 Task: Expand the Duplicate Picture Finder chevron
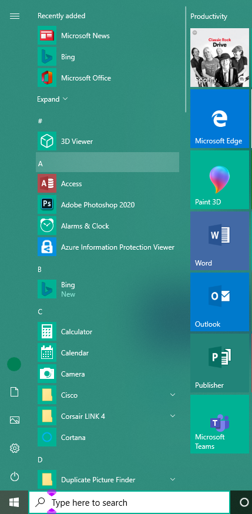pos(173,479)
